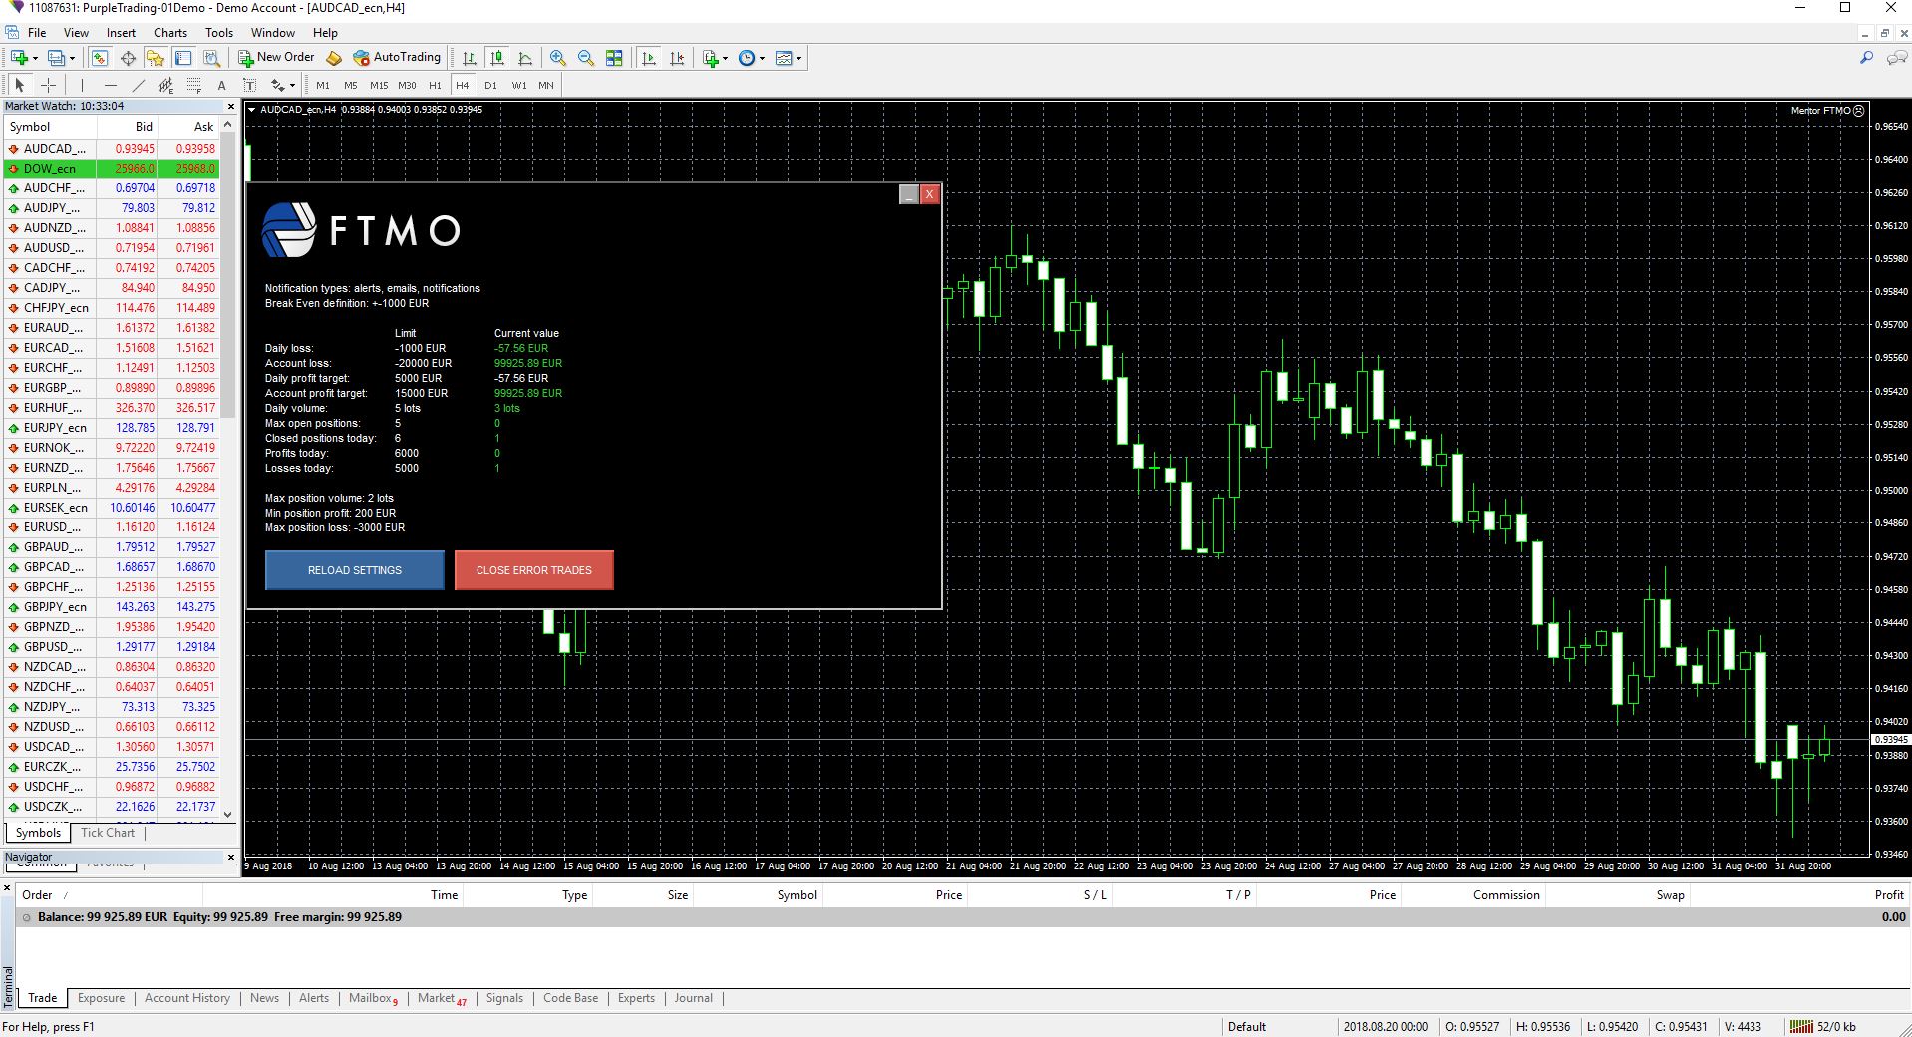Switch to the Account History tab
1912x1037 pixels.
point(186,998)
